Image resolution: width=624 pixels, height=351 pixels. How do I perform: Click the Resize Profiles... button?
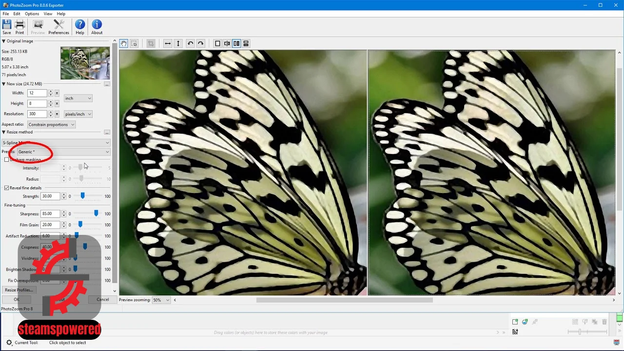pos(19,290)
